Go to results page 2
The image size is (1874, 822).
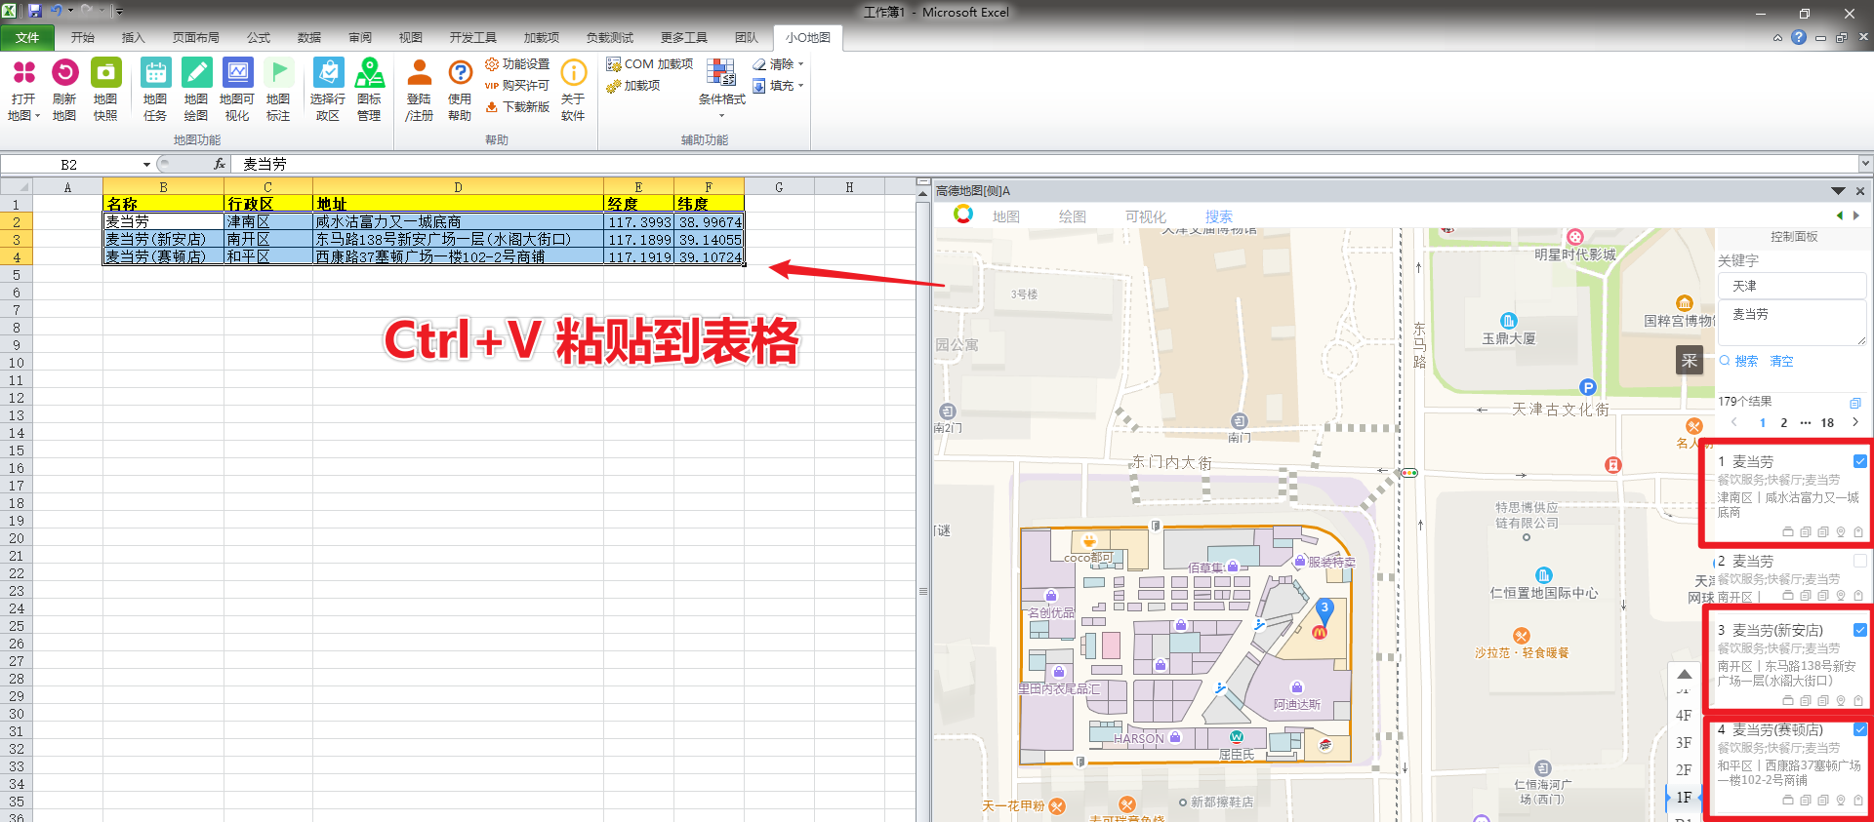click(x=1783, y=422)
